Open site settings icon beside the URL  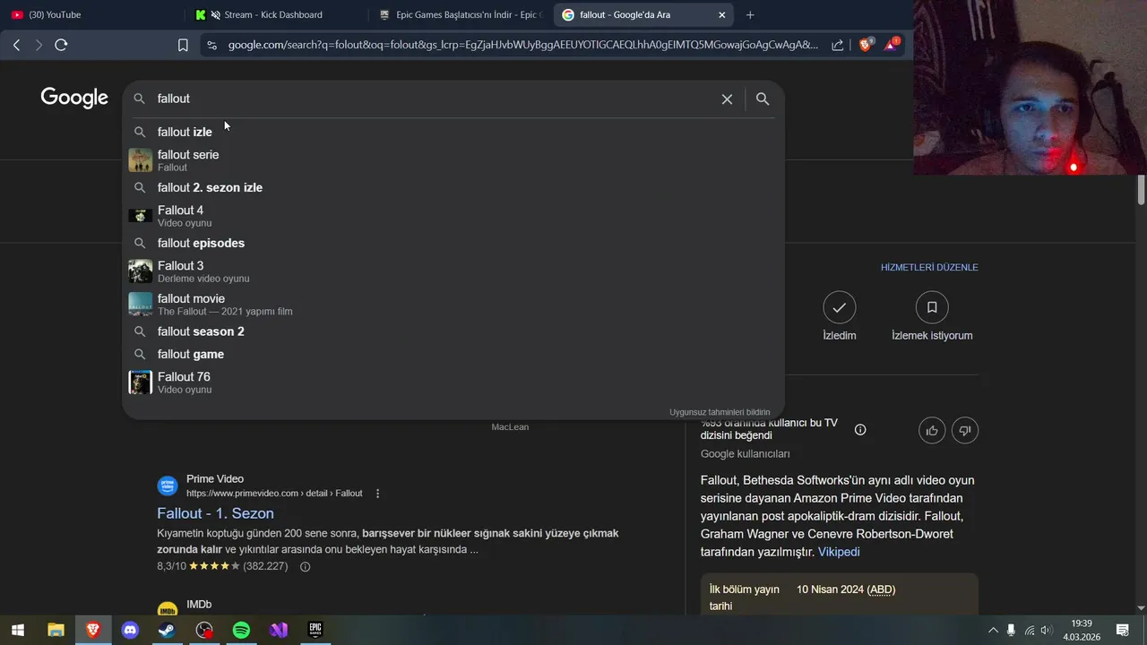[211, 45]
